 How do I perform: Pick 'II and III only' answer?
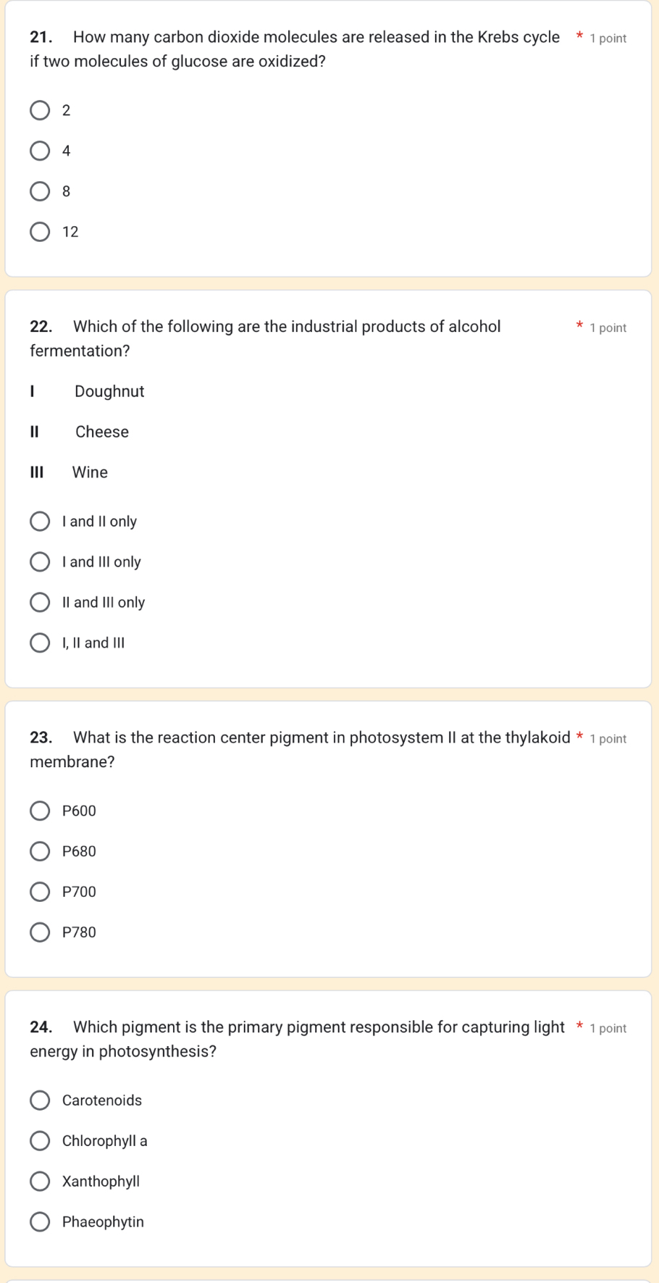[x=40, y=603]
